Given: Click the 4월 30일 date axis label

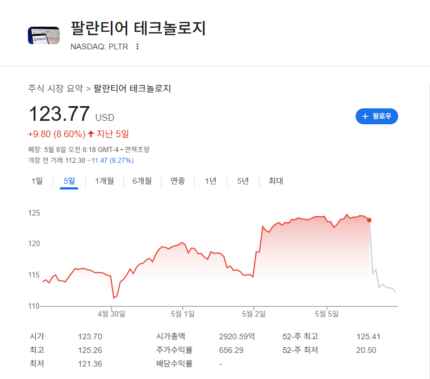Looking at the screenshot, I should coord(111,314).
